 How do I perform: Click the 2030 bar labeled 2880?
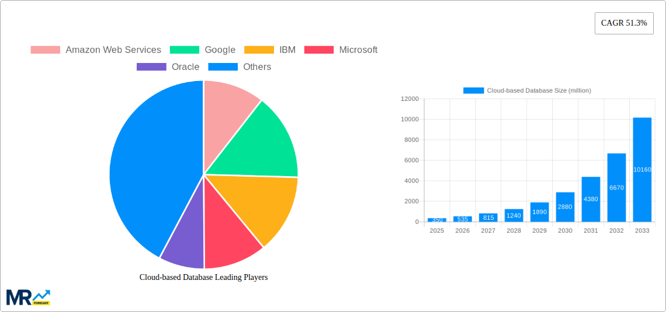[566, 207]
